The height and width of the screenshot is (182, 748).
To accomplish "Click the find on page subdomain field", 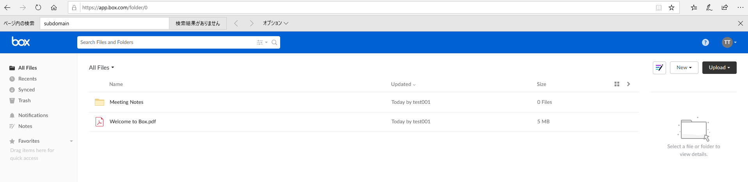I will point(105,23).
